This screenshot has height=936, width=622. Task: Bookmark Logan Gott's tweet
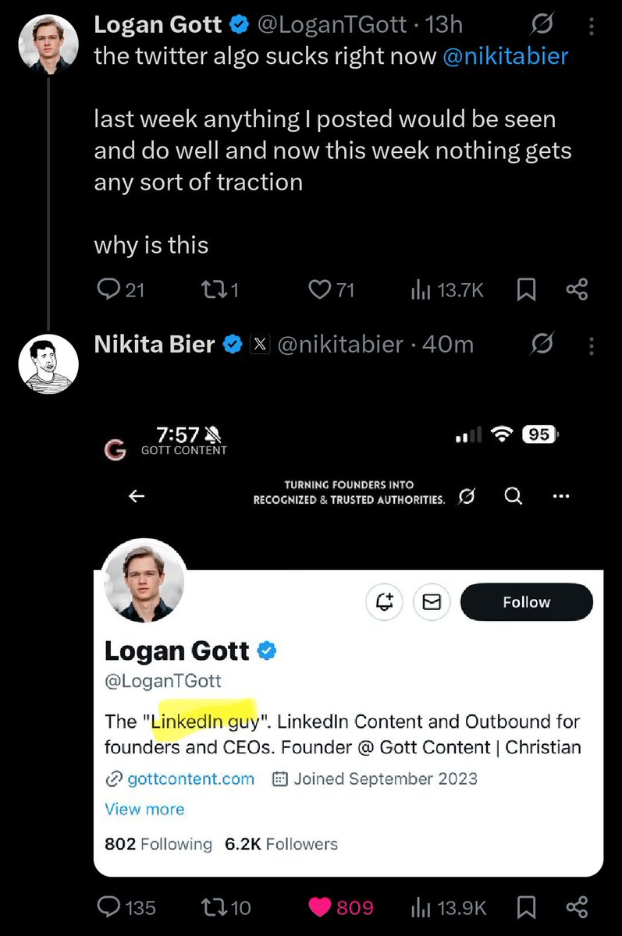click(x=527, y=290)
